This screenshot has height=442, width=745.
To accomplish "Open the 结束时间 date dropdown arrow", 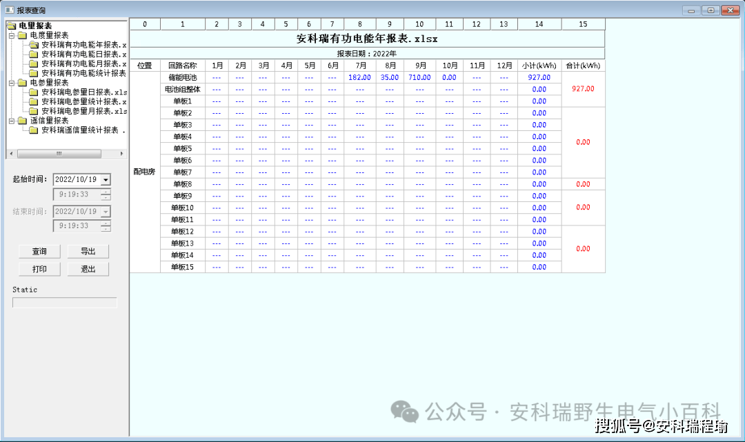I will coord(106,211).
